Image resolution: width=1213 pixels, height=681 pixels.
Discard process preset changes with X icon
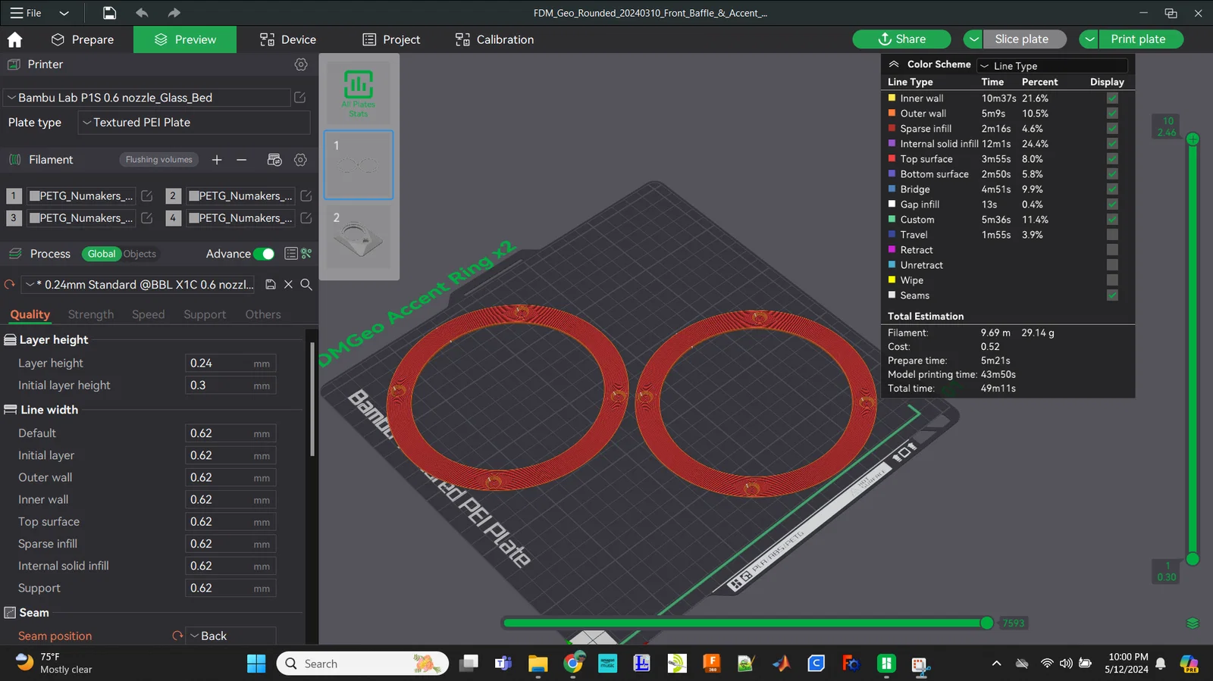[x=288, y=285]
